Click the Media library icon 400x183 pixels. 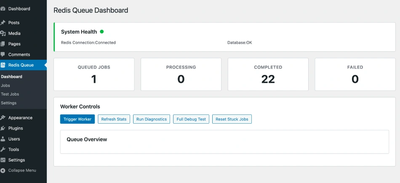pyautogui.click(x=3, y=33)
